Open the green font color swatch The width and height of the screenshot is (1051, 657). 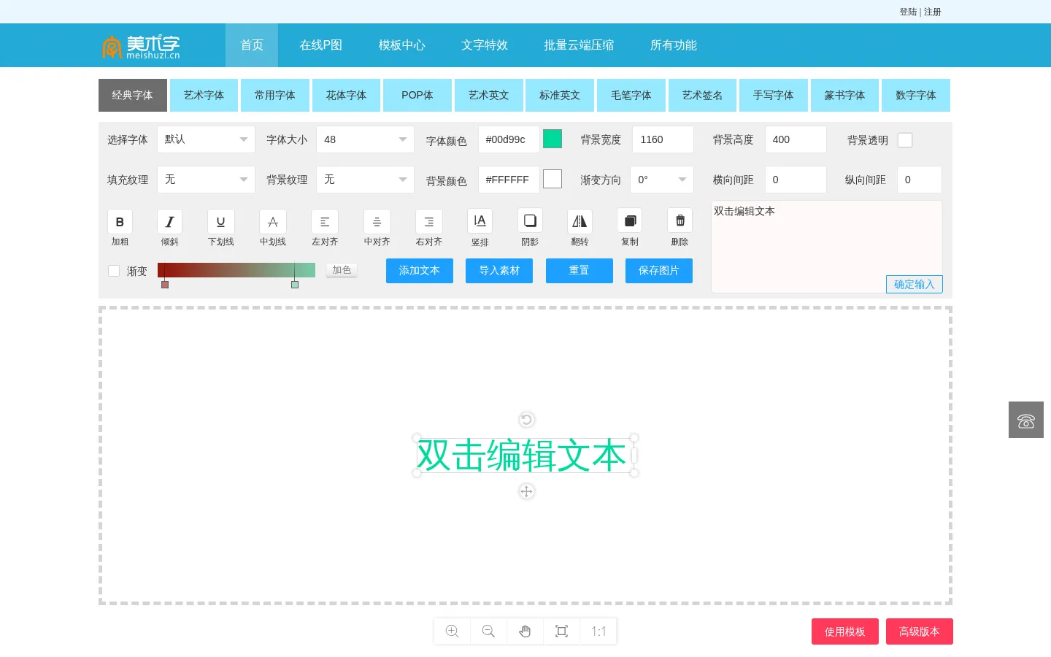(553, 139)
